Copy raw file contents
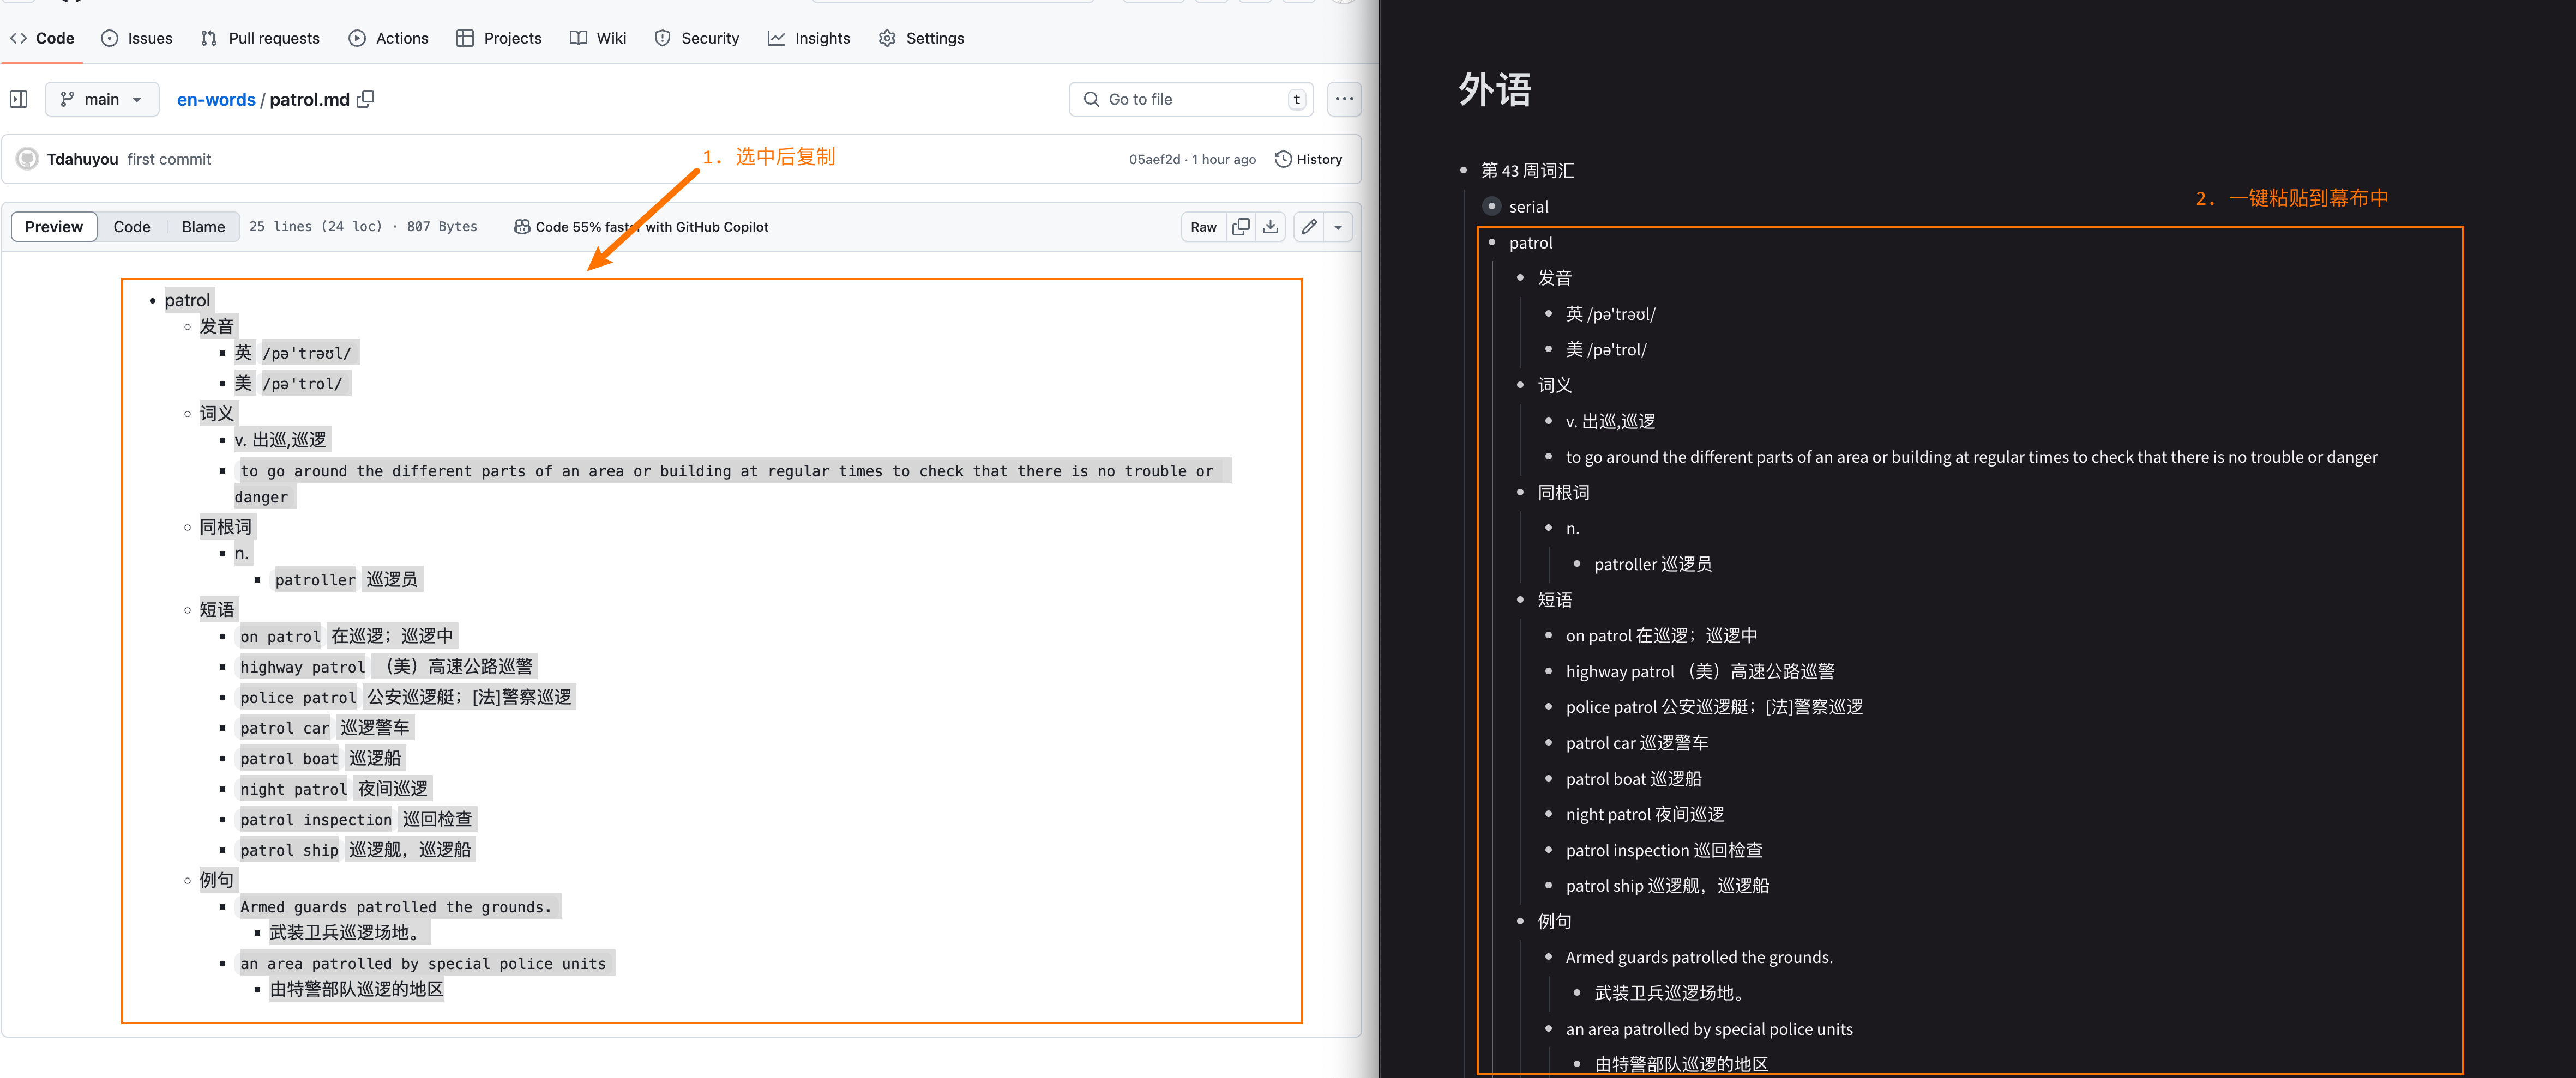The width and height of the screenshot is (2576, 1078). 1241,227
